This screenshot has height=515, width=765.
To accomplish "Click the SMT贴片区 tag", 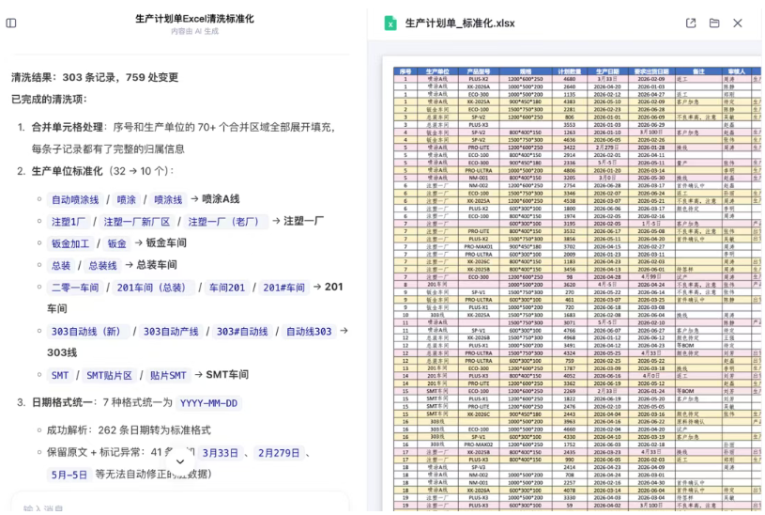I will point(109,375).
